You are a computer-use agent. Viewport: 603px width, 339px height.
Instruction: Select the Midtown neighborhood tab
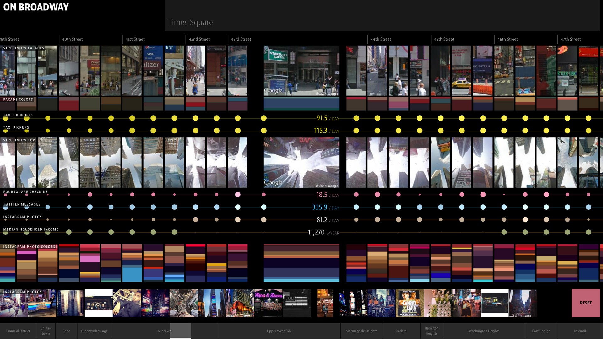point(164,331)
